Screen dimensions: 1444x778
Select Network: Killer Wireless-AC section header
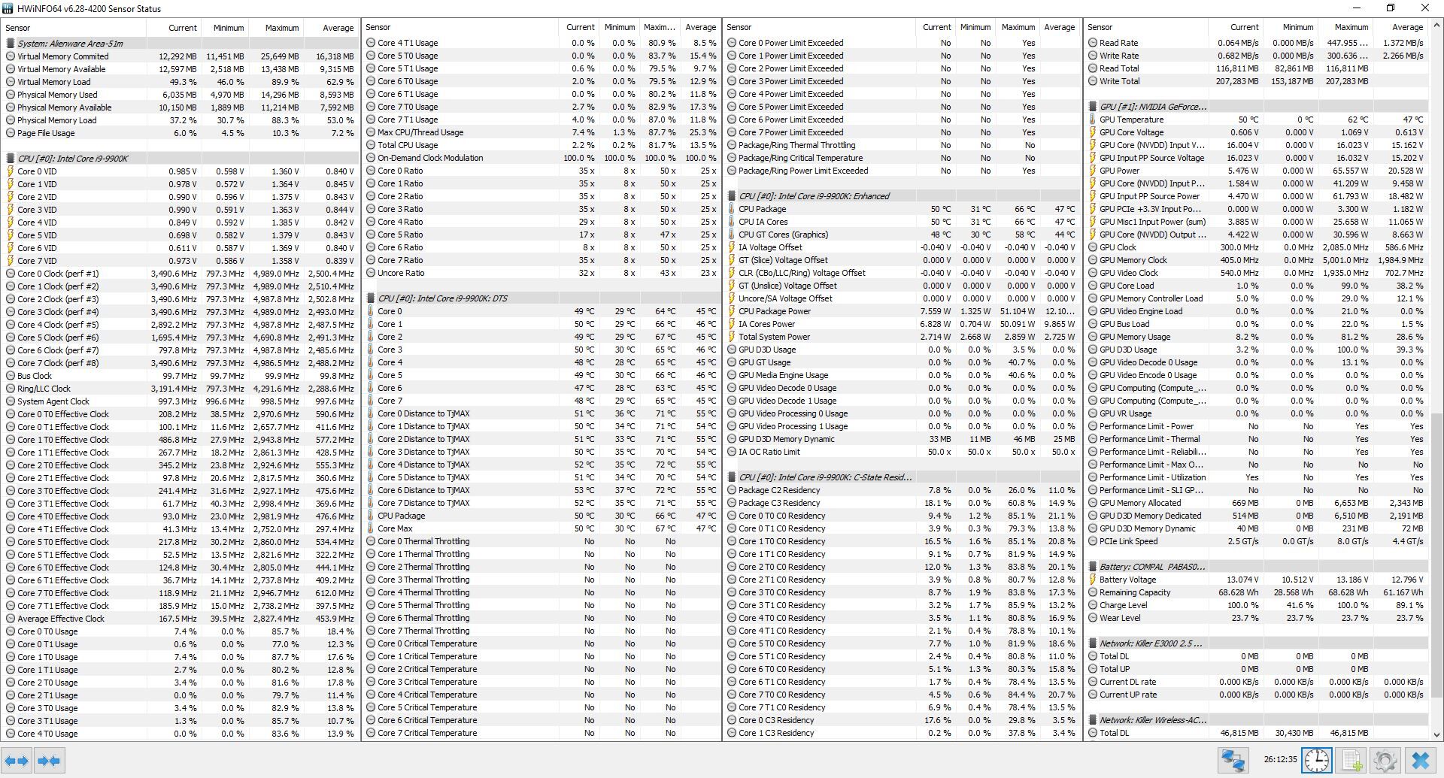point(1257,720)
